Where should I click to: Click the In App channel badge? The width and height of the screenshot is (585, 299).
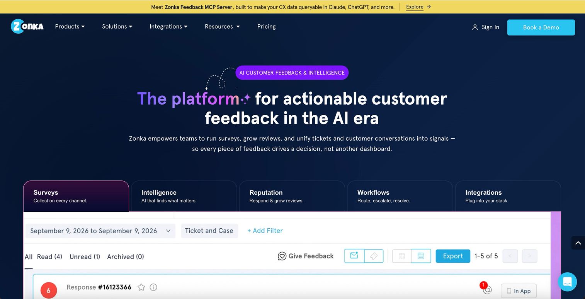click(519, 291)
